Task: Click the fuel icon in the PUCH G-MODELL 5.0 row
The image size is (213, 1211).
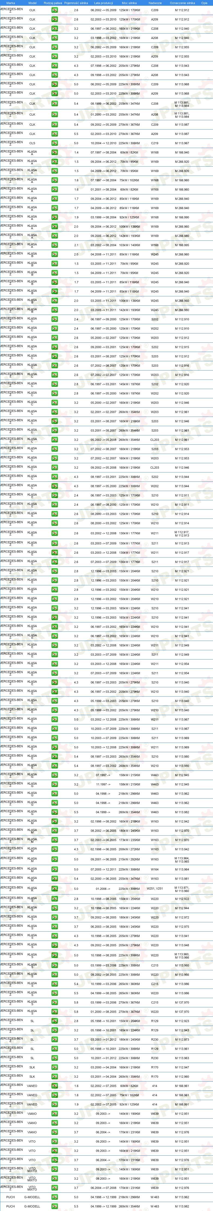Action: tap(54, 1197)
